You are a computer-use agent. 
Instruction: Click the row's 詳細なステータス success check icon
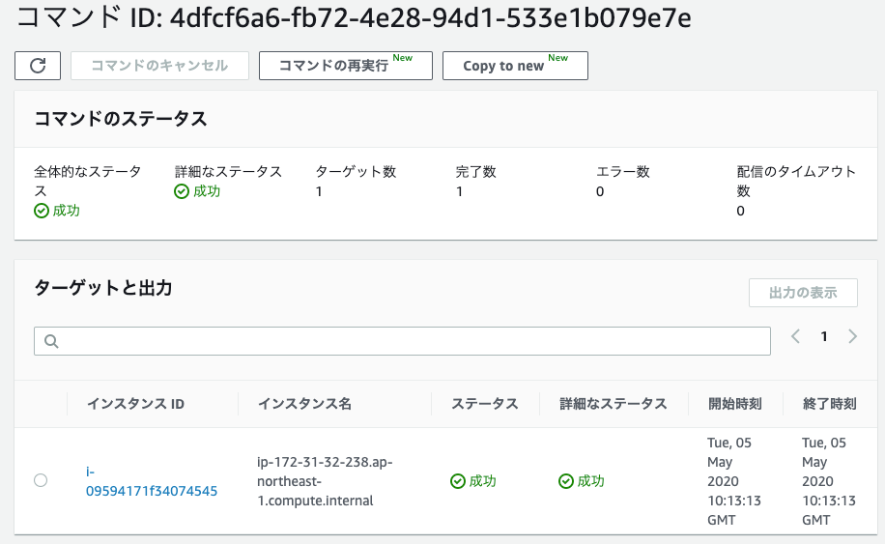[x=566, y=481]
